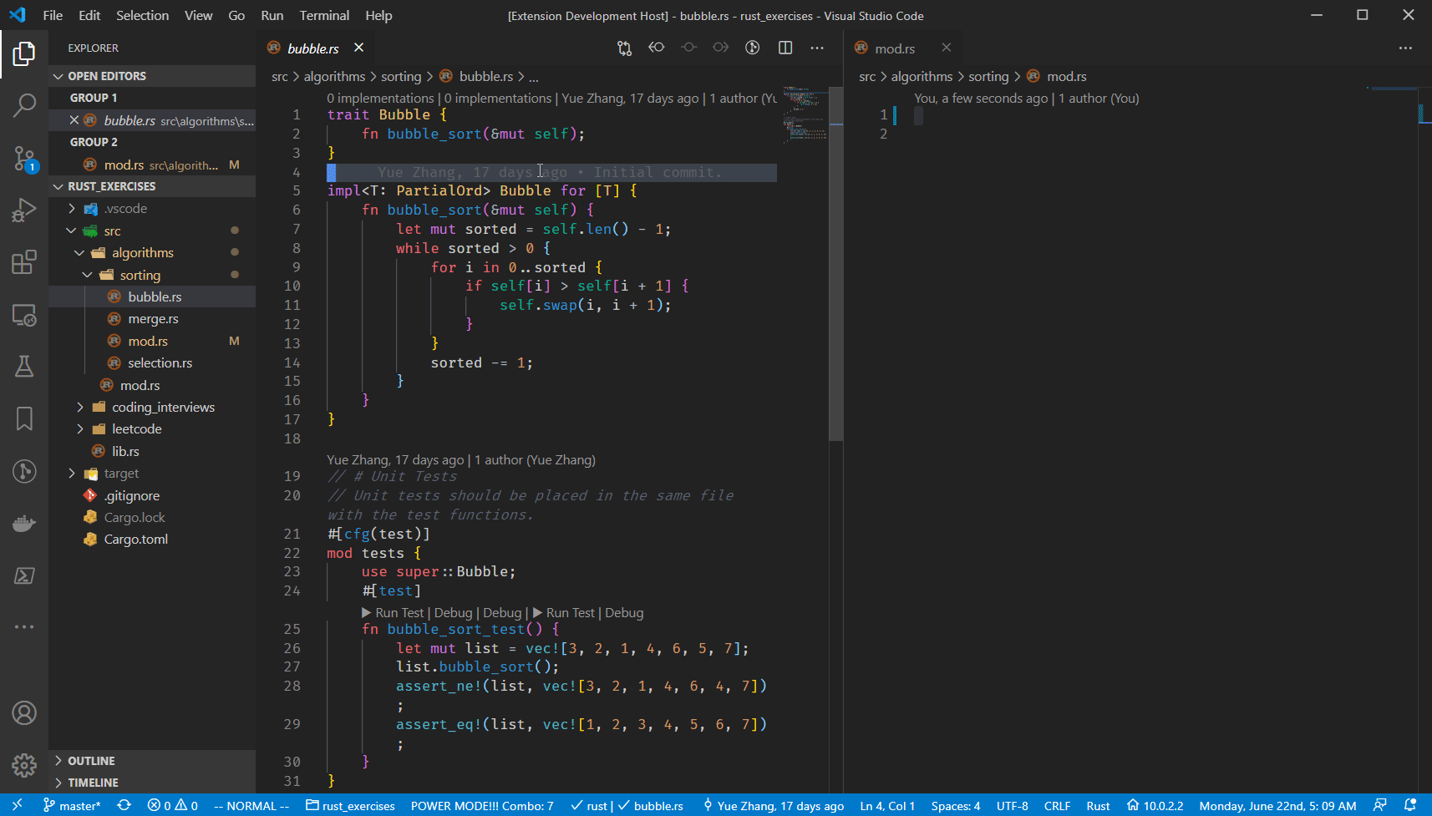Open More Actions for mod.rs editor group
This screenshot has width=1432, height=816.
1405,48
